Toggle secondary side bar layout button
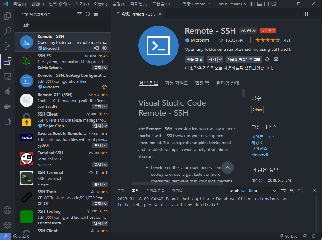This screenshot has height=240, width=322. [267, 4]
